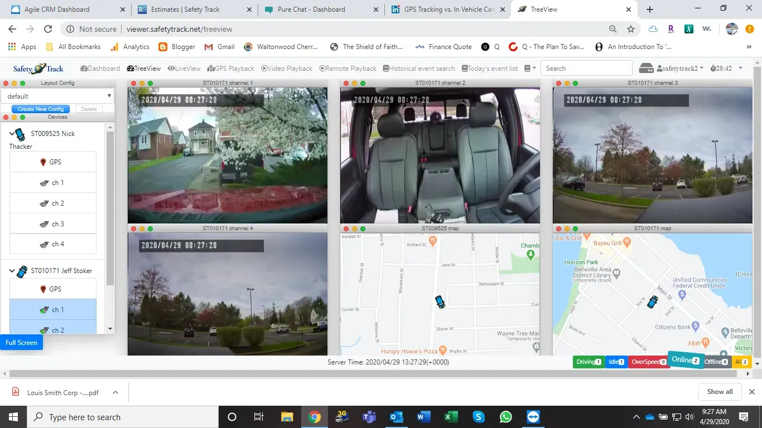Open GPS Playback
Image resolution: width=762 pixels, height=428 pixels.
[230, 68]
